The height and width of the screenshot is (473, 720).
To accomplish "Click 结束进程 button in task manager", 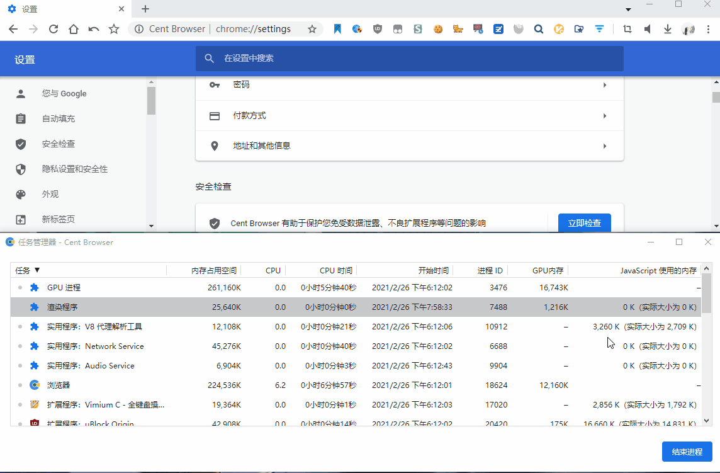I will coord(687,452).
